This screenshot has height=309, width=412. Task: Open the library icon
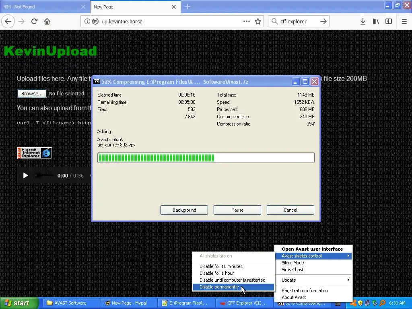coord(376,22)
